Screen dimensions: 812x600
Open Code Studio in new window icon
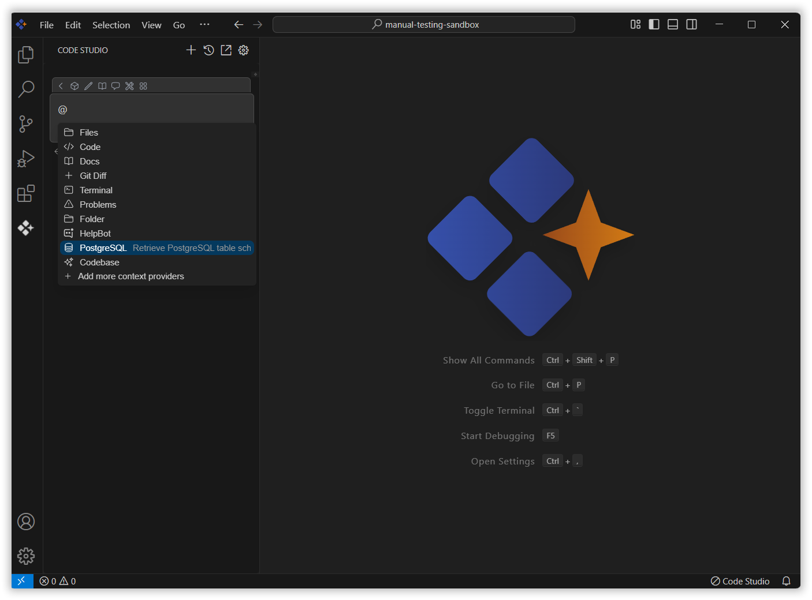point(226,50)
